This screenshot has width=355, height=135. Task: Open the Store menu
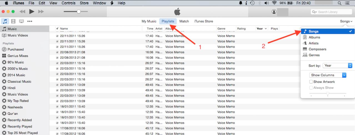click(84, 3)
